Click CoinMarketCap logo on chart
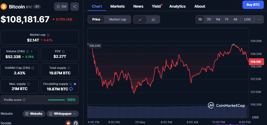The height and width of the screenshot is (125, 267). pyautogui.click(x=226, y=106)
